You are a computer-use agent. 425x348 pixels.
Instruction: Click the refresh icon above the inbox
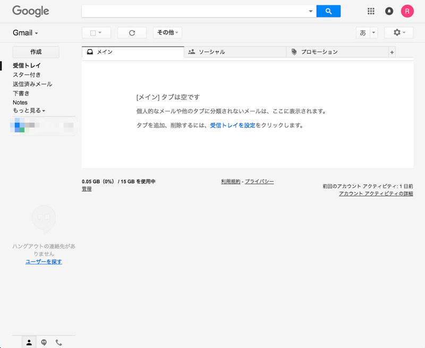[x=132, y=32]
